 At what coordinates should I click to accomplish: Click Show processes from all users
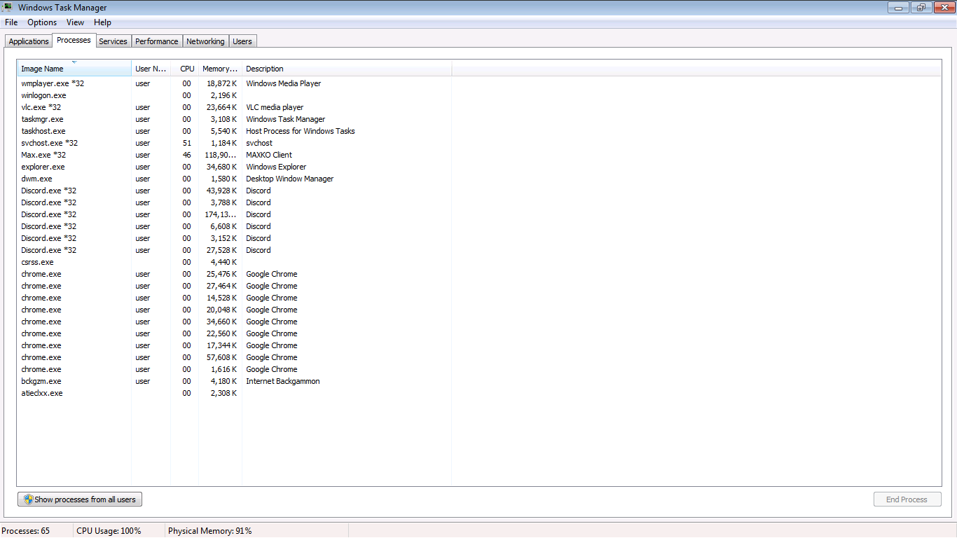(80, 499)
